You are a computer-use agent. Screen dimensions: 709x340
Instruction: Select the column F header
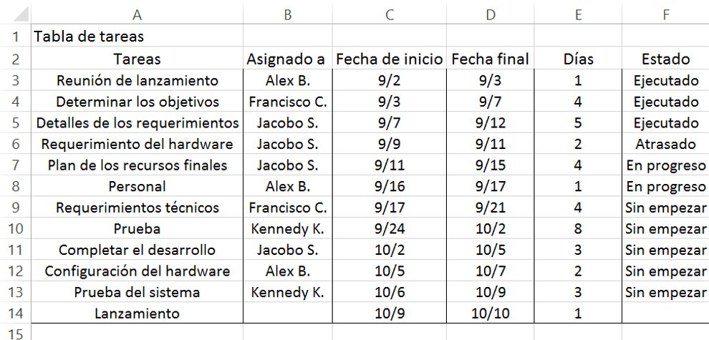665,14
